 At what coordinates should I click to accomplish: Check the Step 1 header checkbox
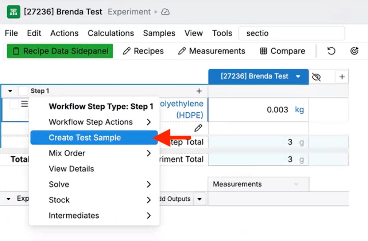pyautogui.click(x=23, y=91)
